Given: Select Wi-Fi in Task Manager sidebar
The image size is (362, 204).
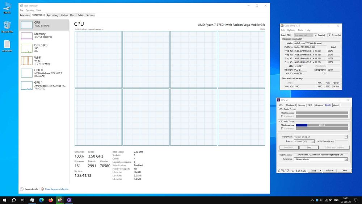Looking at the screenshot, I should pos(44,61).
